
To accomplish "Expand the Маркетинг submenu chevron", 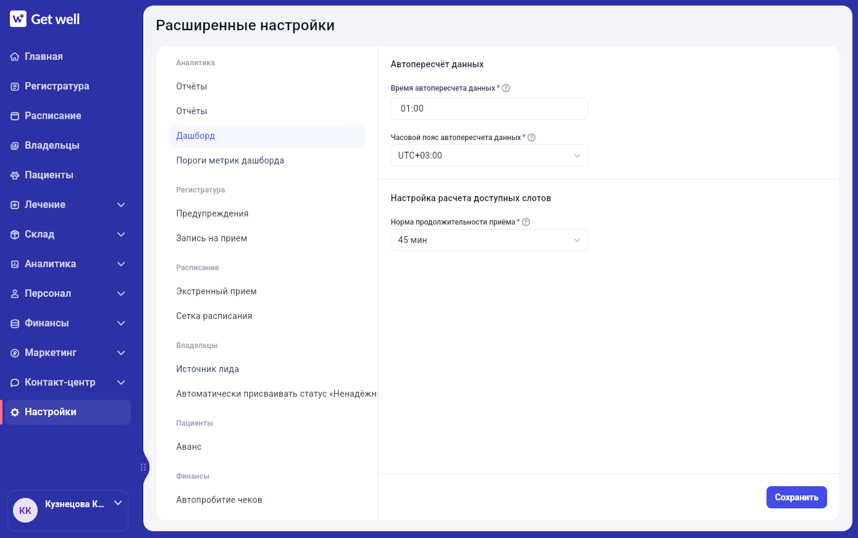I will (x=121, y=353).
